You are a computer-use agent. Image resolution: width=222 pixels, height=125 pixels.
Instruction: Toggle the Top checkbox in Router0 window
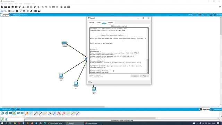(89, 82)
